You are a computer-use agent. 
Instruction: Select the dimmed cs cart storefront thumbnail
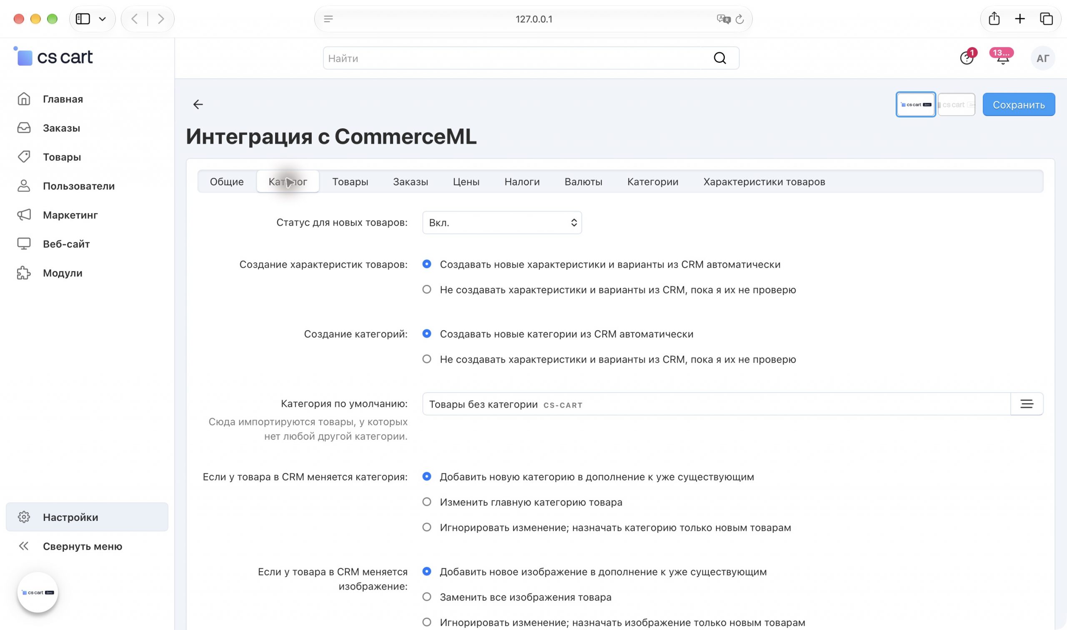click(x=956, y=105)
